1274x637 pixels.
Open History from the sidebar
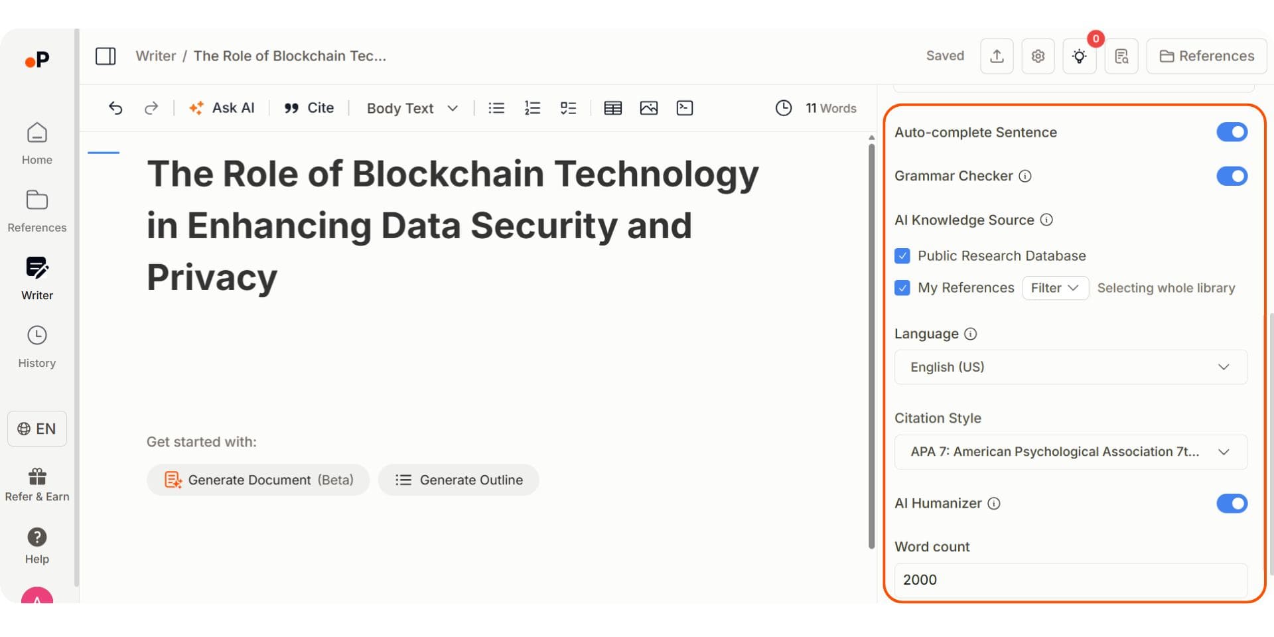pyautogui.click(x=36, y=346)
